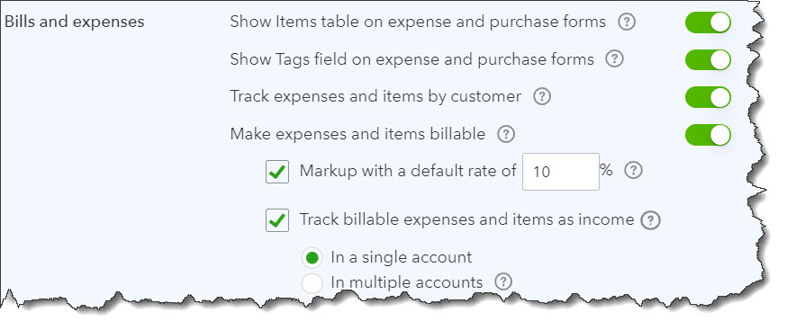Uncheck Track billable expenses as income checkbox

277,220
